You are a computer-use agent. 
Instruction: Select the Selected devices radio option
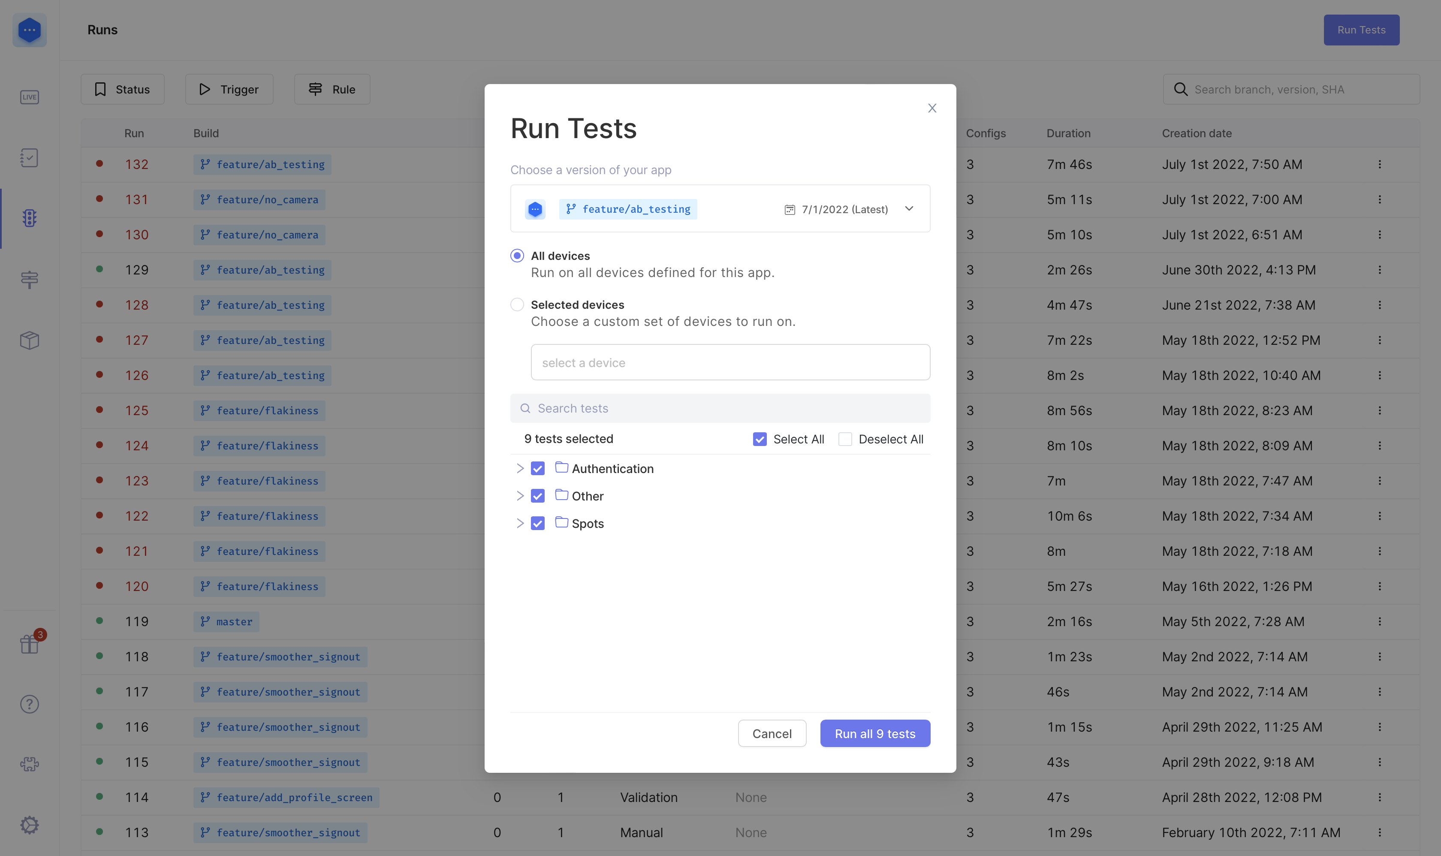[x=517, y=304]
